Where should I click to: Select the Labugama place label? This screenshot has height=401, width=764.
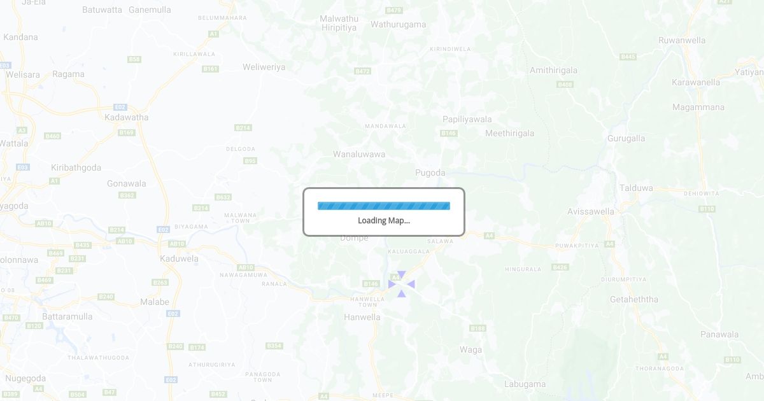pos(525,384)
